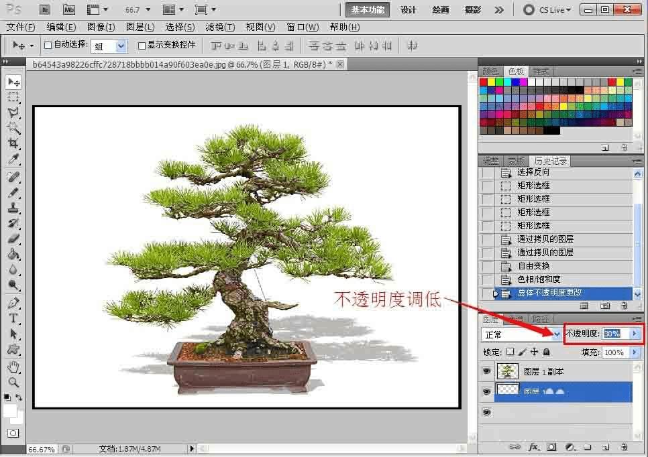Open the 不透明度 slider arrow
The height and width of the screenshot is (457, 648).
click(635, 334)
